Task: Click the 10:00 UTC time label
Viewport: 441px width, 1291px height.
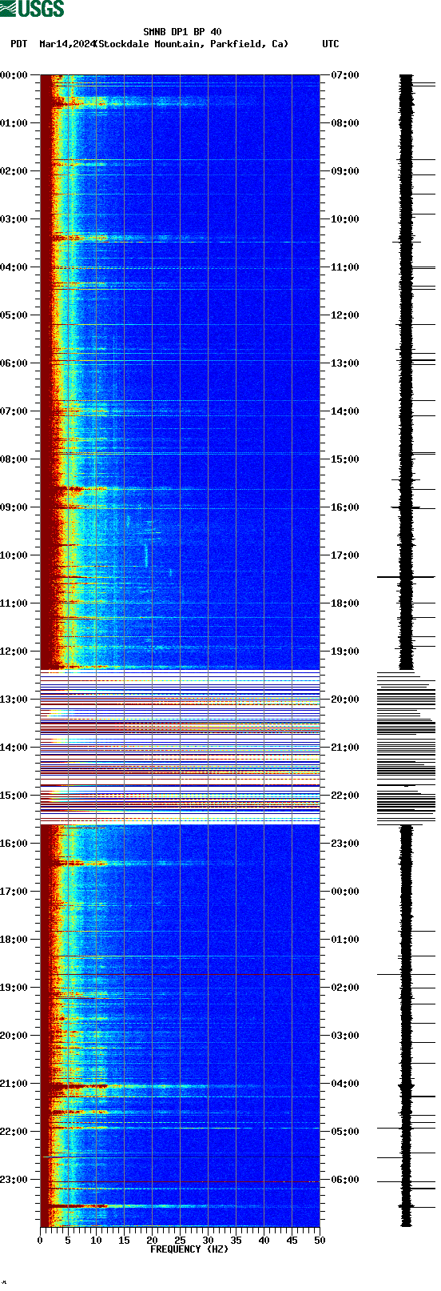Action: (x=345, y=219)
